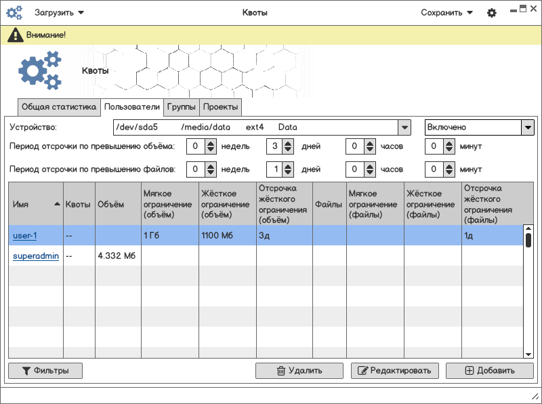Screen dimensions: 542x404
Task: Click the warning triangle icon
Action: pyautogui.click(x=16, y=35)
